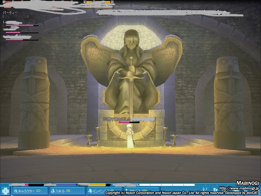This screenshot has width=261, height=196.
Task: Select party member 1's health bar
Action: (22, 25)
